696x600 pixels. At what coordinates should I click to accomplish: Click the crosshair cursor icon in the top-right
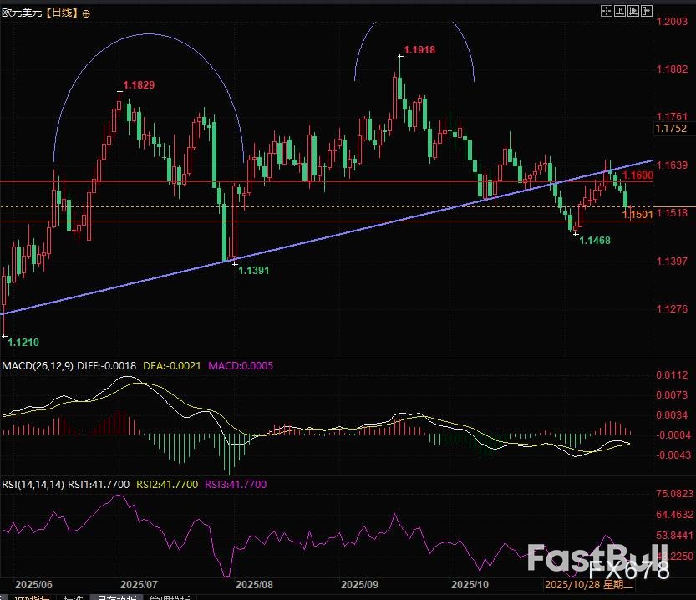[x=605, y=10]
